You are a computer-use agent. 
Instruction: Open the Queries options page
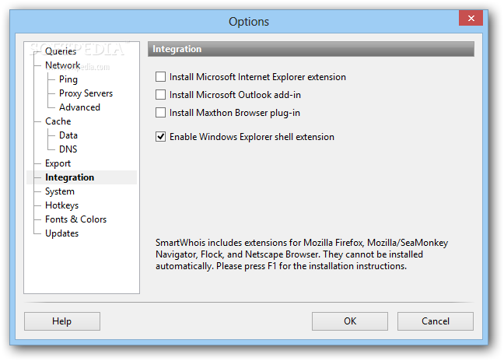click(61, 51)
